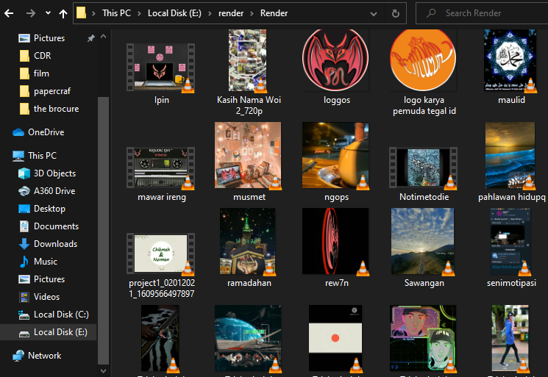Select the senimotipasi file
This screenshot has width=548, height=377.
click(511, 248)
